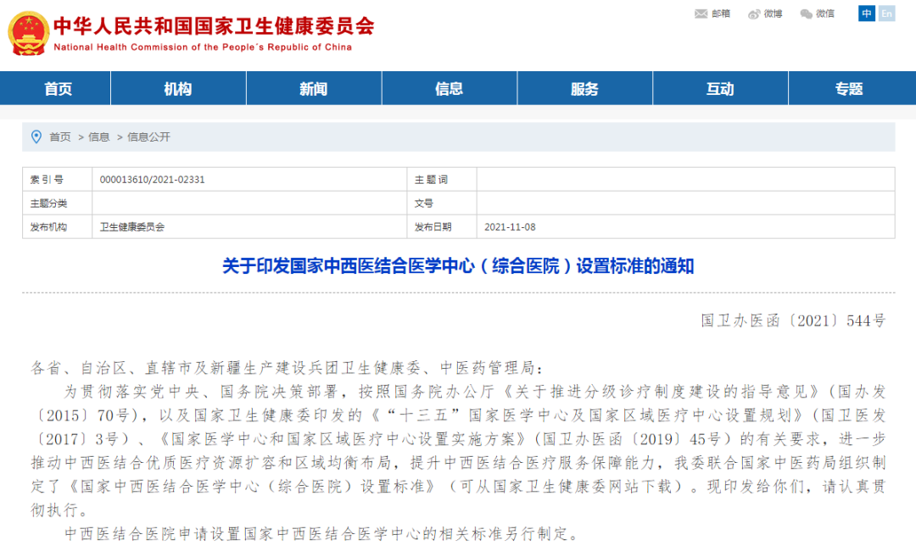Click 信息 breadcrumb link
This screenshot has height=557, width=916.
(x=98, y=136)
